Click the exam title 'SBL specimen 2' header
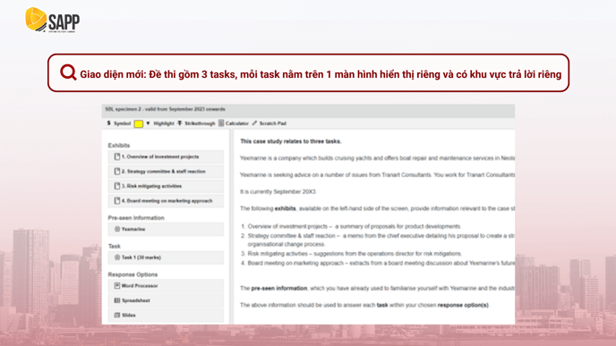 pos(165,109)
